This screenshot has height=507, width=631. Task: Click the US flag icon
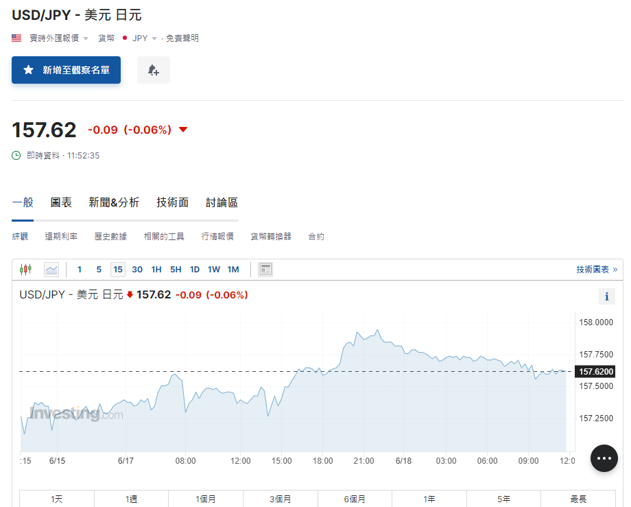pyautogui.click(x=16, y=38)
